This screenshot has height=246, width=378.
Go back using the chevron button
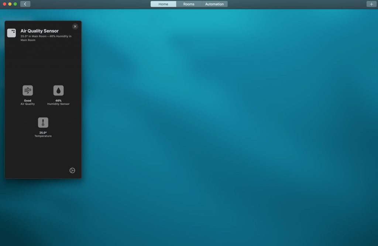click(x=25, y=4)
